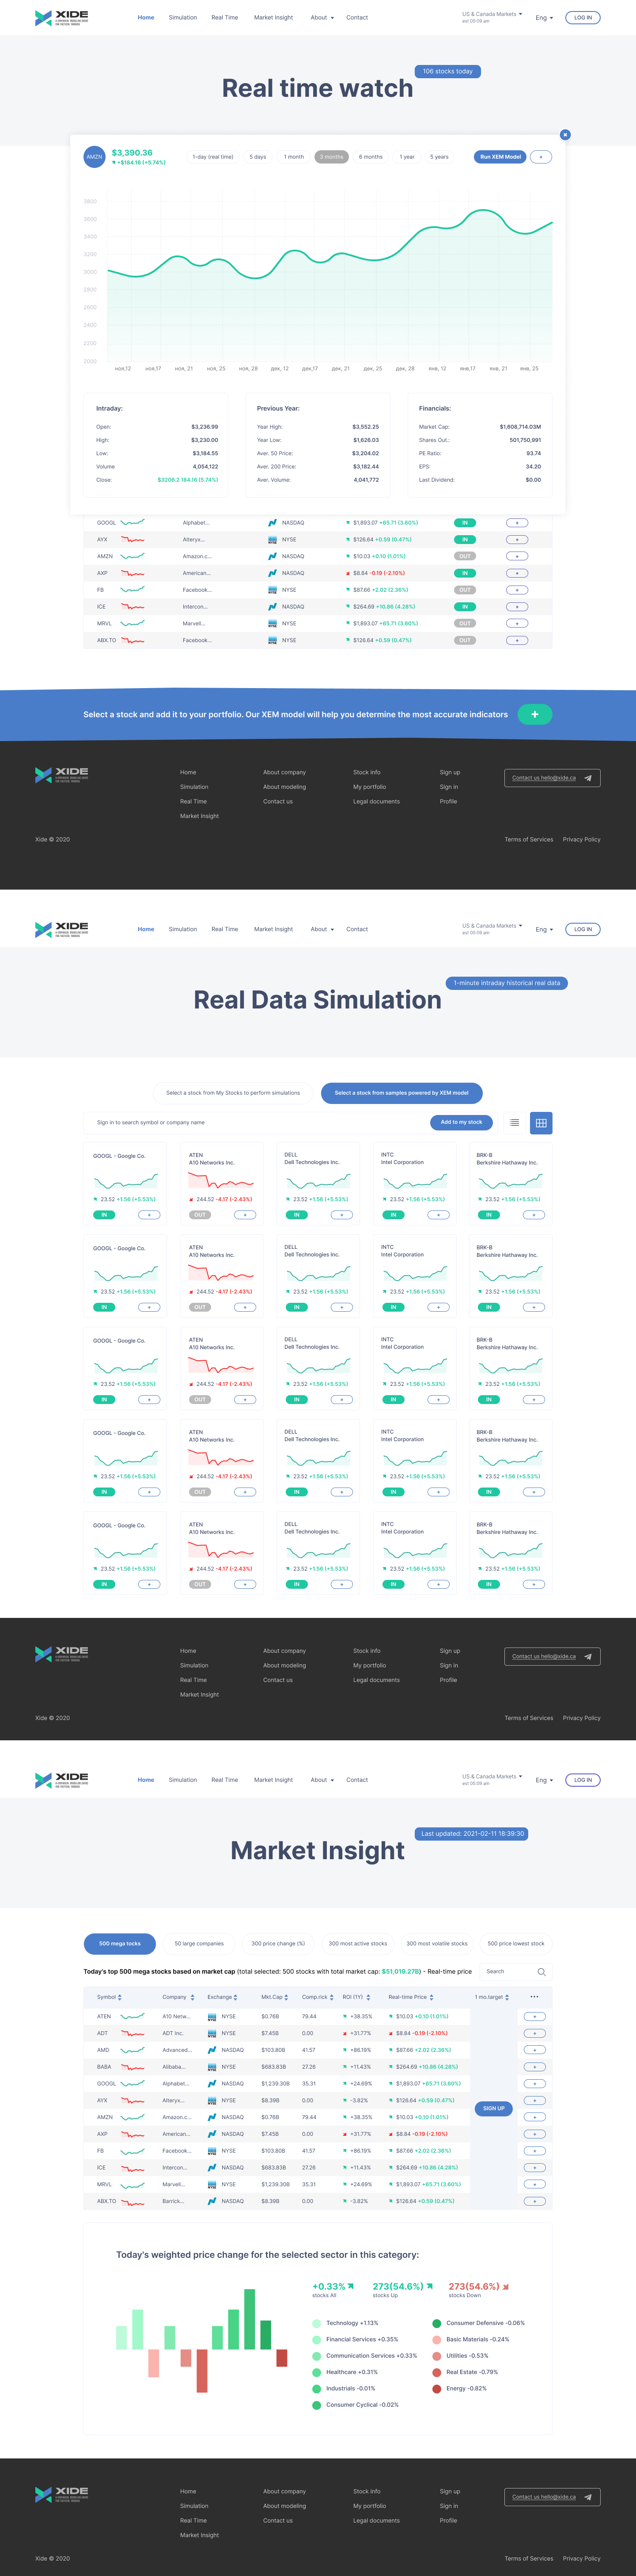Toggle the IN badge on GOOGL watch row
This screenshot has height=2576, width=636.
pos(465,523)
